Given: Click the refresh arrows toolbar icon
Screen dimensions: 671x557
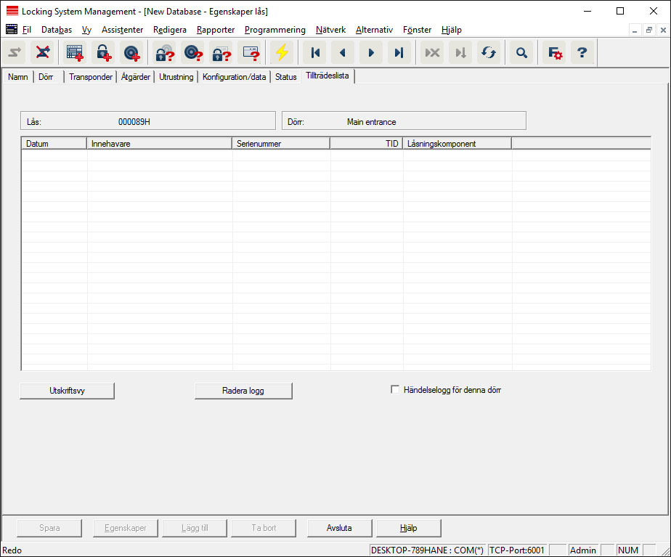Looking at the screenshot, I should (x=489, y=53).
